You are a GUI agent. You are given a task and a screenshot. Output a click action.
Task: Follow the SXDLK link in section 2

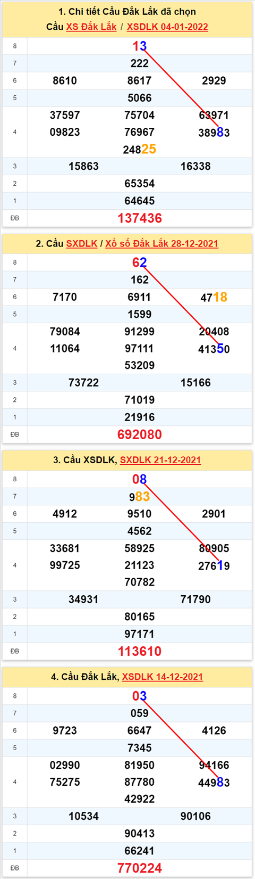click(x=82, y=243)
